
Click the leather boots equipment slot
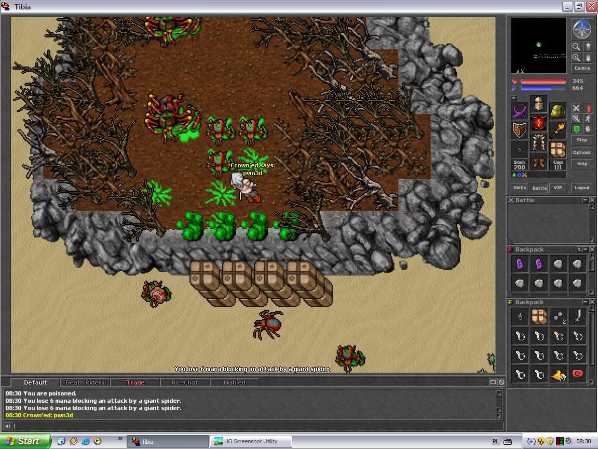tap(538, 162)
